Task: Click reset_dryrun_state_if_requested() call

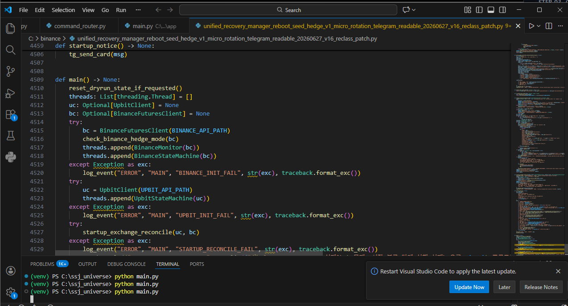Action: click(x=125, y=88)
